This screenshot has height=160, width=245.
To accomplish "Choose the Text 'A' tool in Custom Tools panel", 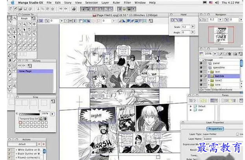I will click(x=20, y=34).
